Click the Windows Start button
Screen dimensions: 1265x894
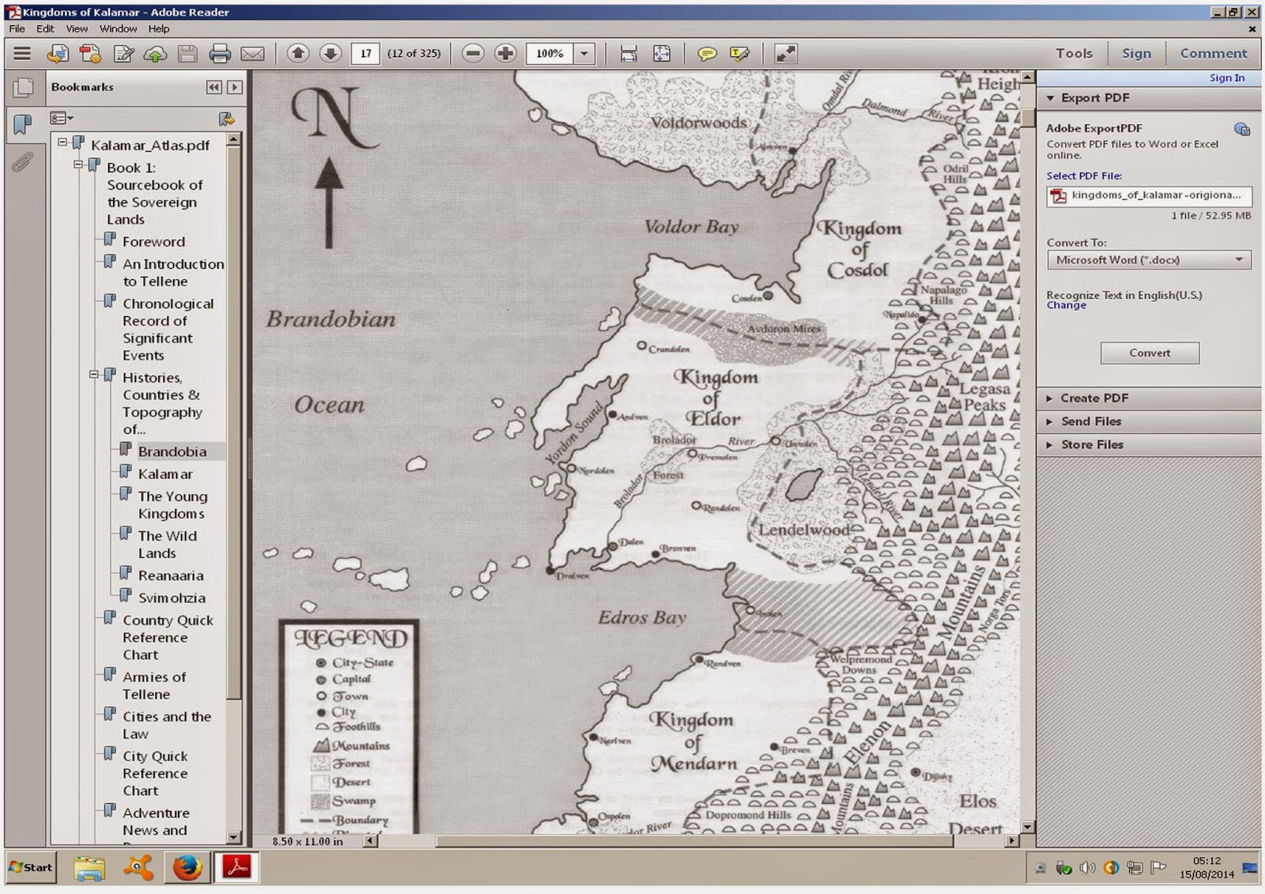pos(32,867)
